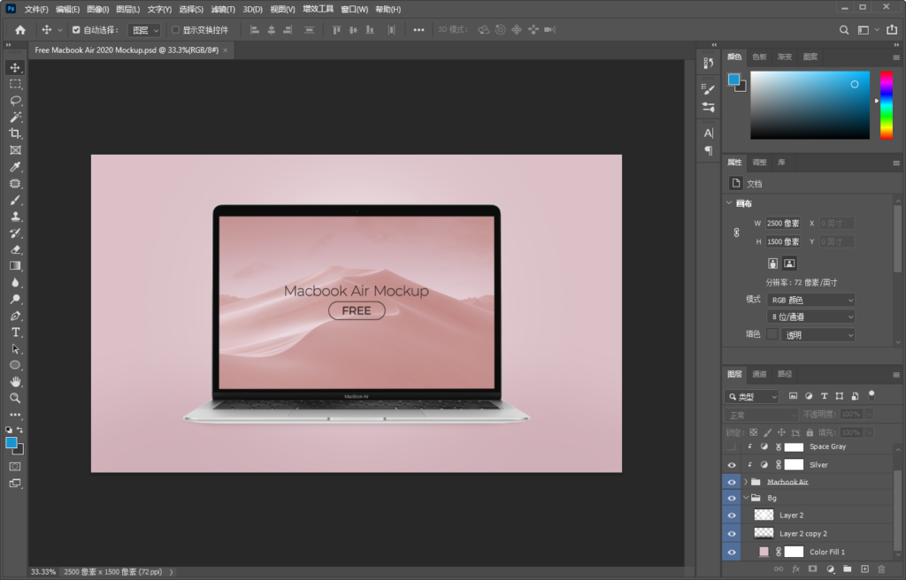Open the 8 bits/channel depth dropdown
906x580 pixels.
(810, 317)
